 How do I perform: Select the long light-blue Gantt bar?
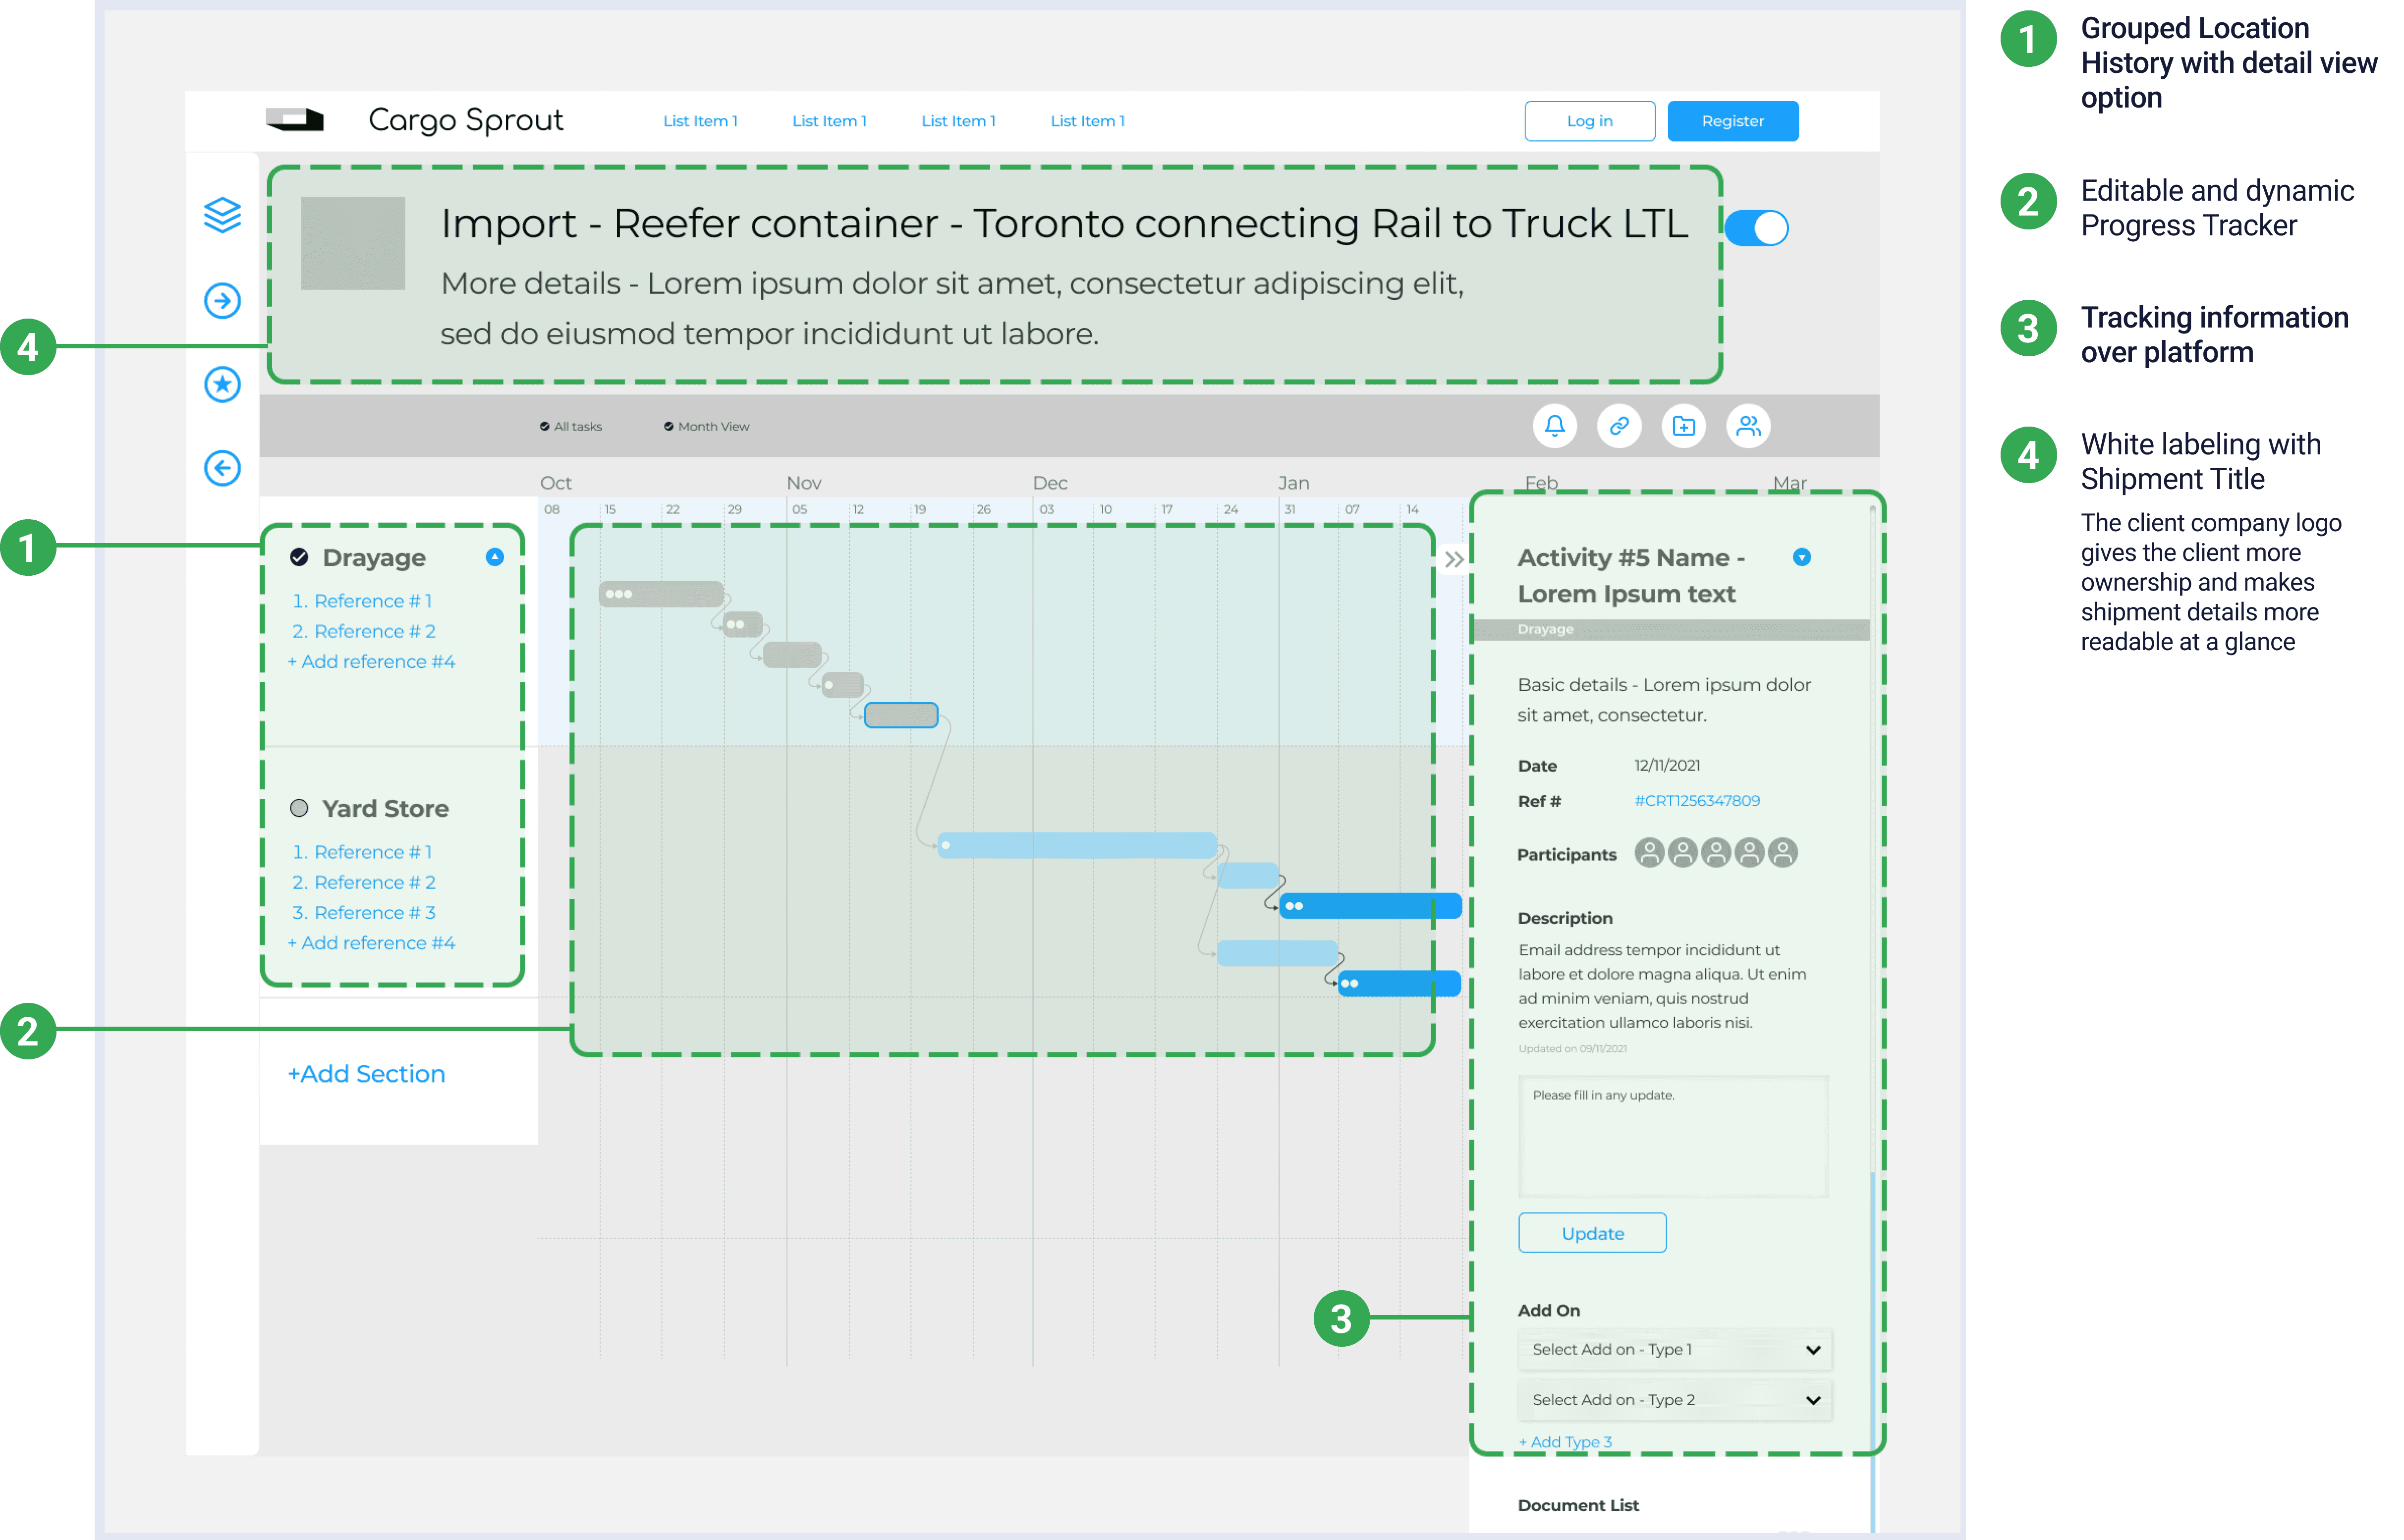pos(1077,846)
